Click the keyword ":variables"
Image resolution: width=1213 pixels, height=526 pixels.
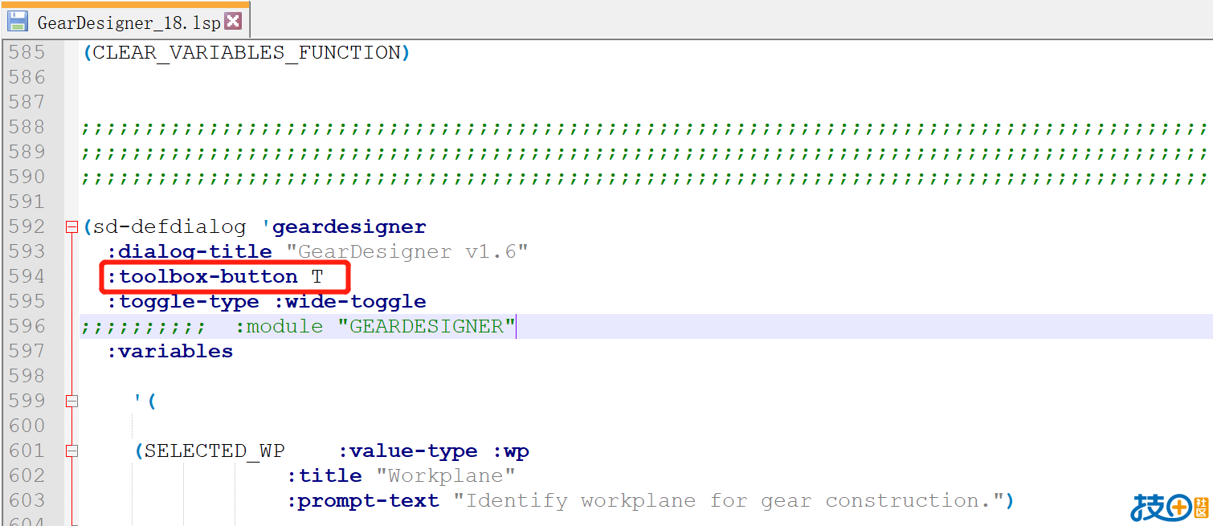click(170, 352)
